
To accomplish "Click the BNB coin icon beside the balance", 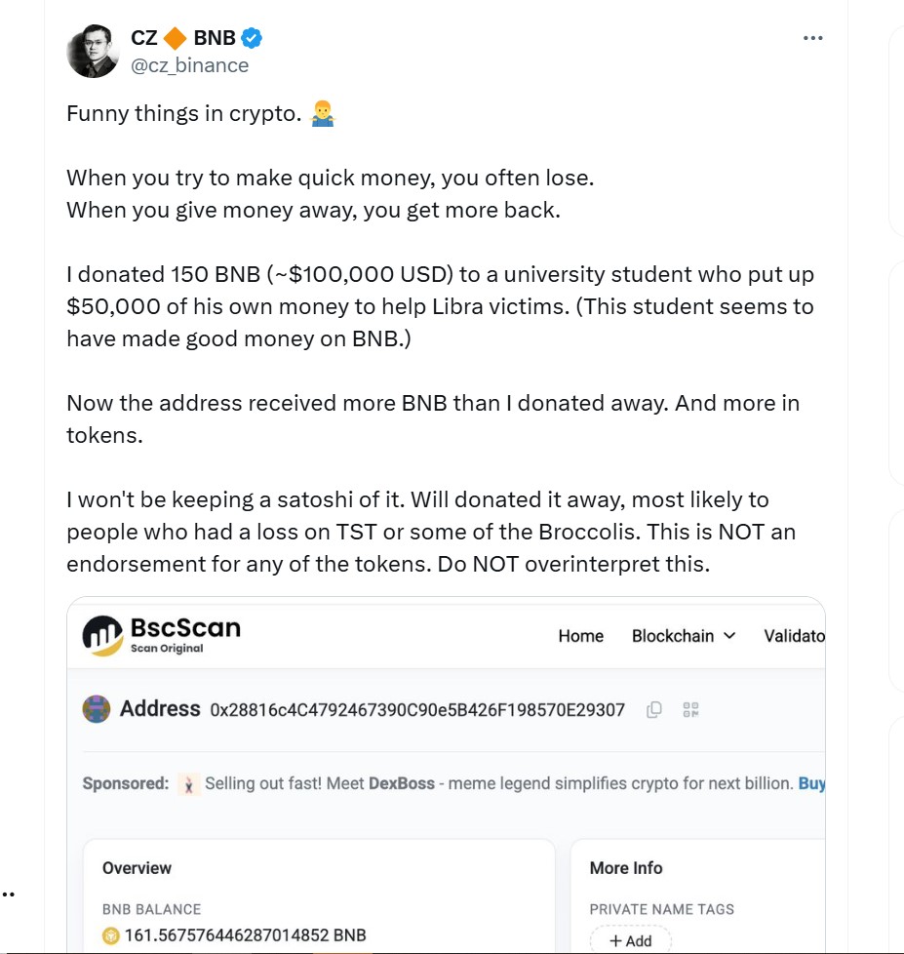I will point(110,935).
